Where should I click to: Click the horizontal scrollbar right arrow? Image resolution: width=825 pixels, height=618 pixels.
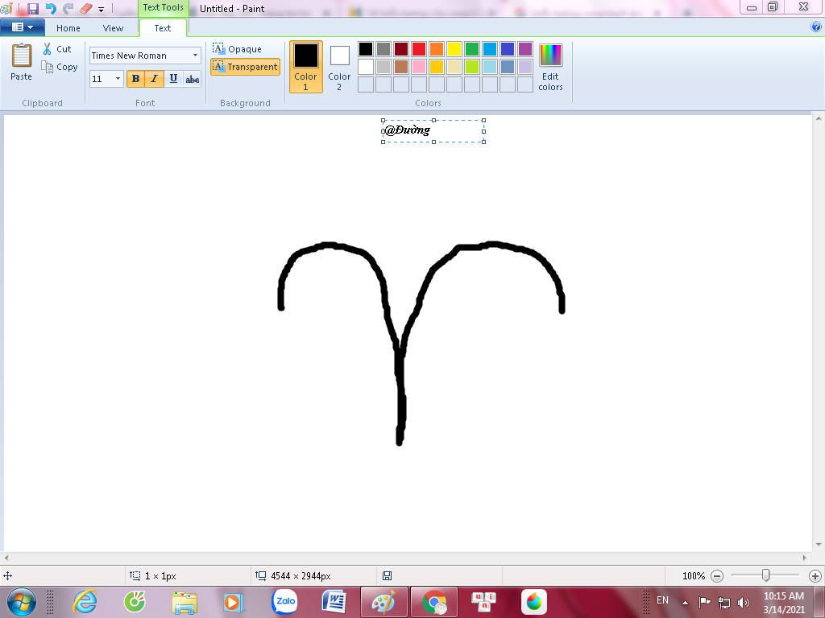(805, 558)
